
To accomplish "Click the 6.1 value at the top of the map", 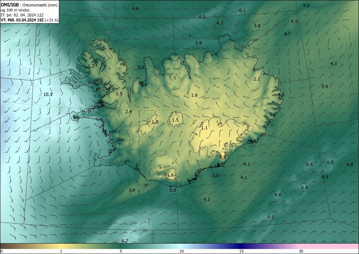I will (242, 10).
